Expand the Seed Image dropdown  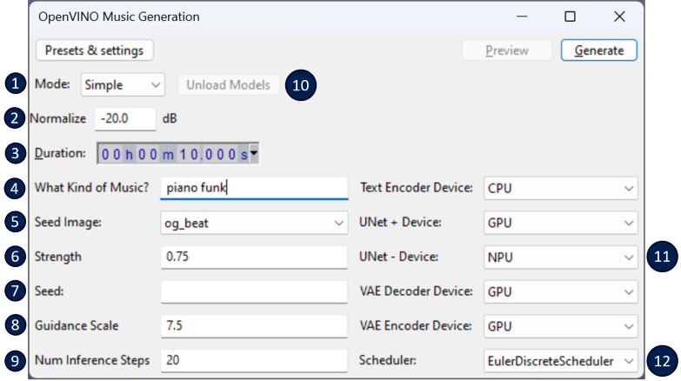(x=254, y=223)
